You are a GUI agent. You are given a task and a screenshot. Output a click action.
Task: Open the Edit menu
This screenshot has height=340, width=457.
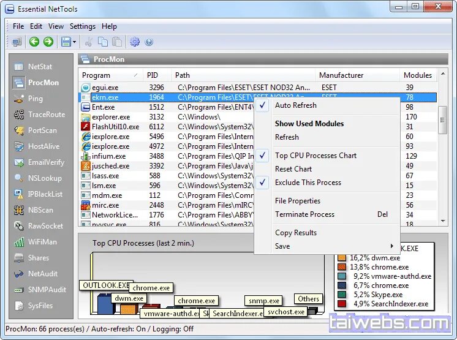[x=36, y=26]
